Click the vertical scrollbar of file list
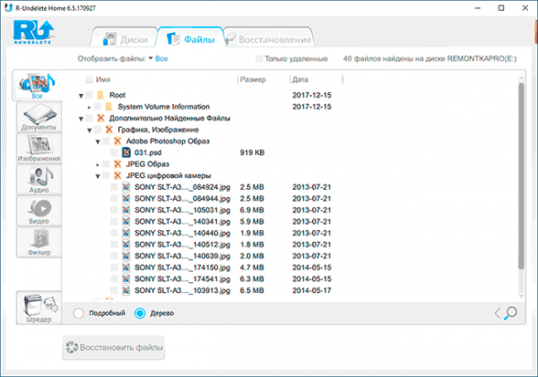 pyautogui.click(x=521, y=175)
